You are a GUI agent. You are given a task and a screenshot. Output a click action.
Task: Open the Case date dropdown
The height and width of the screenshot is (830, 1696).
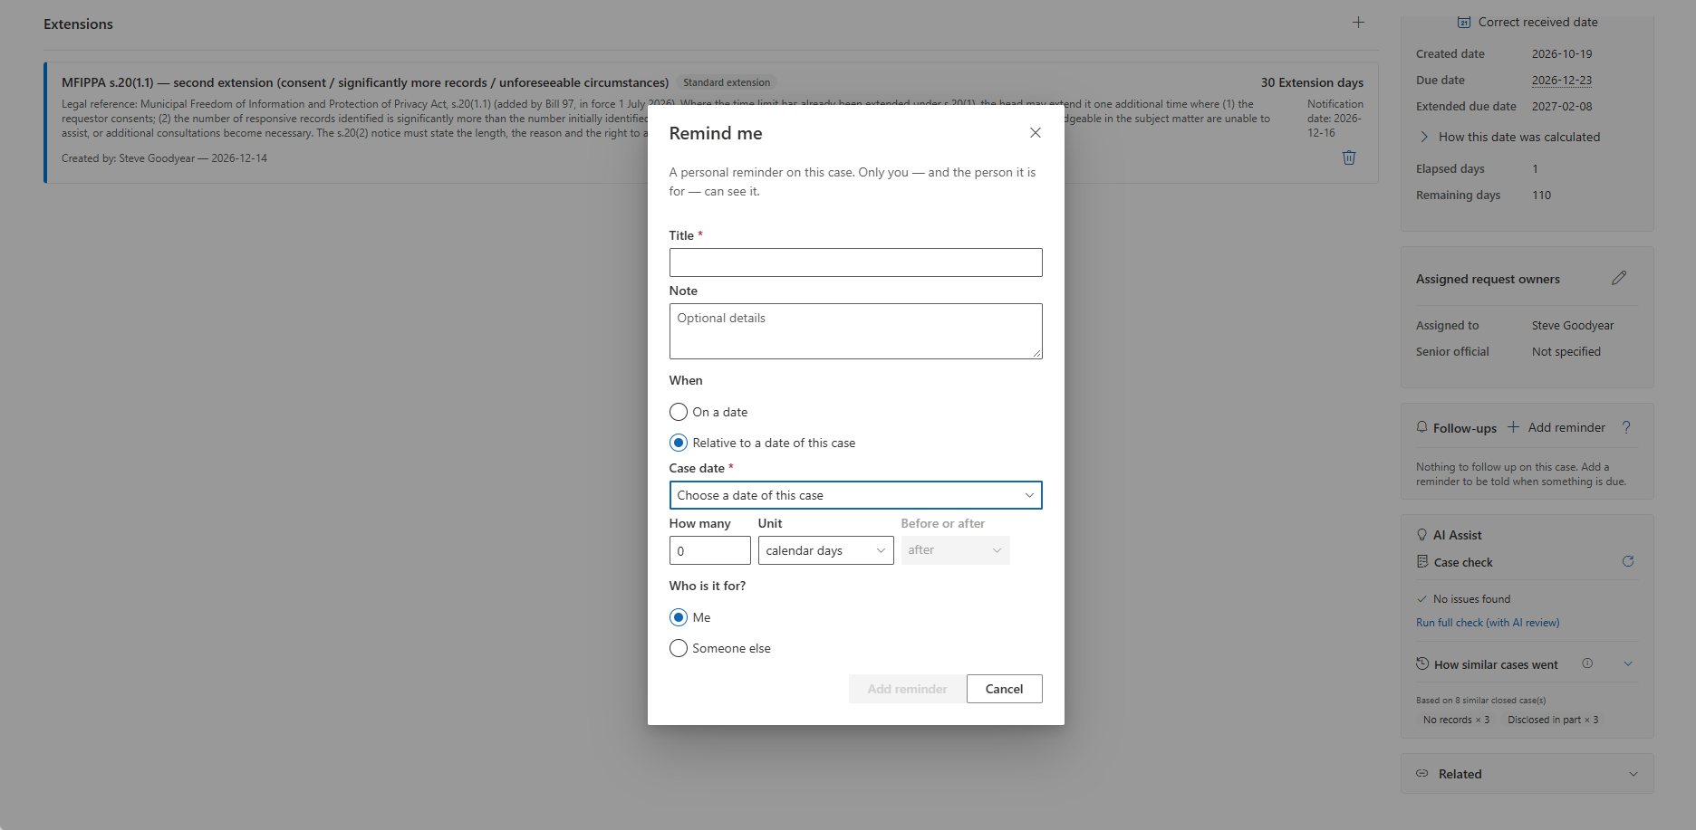point(855,495)
